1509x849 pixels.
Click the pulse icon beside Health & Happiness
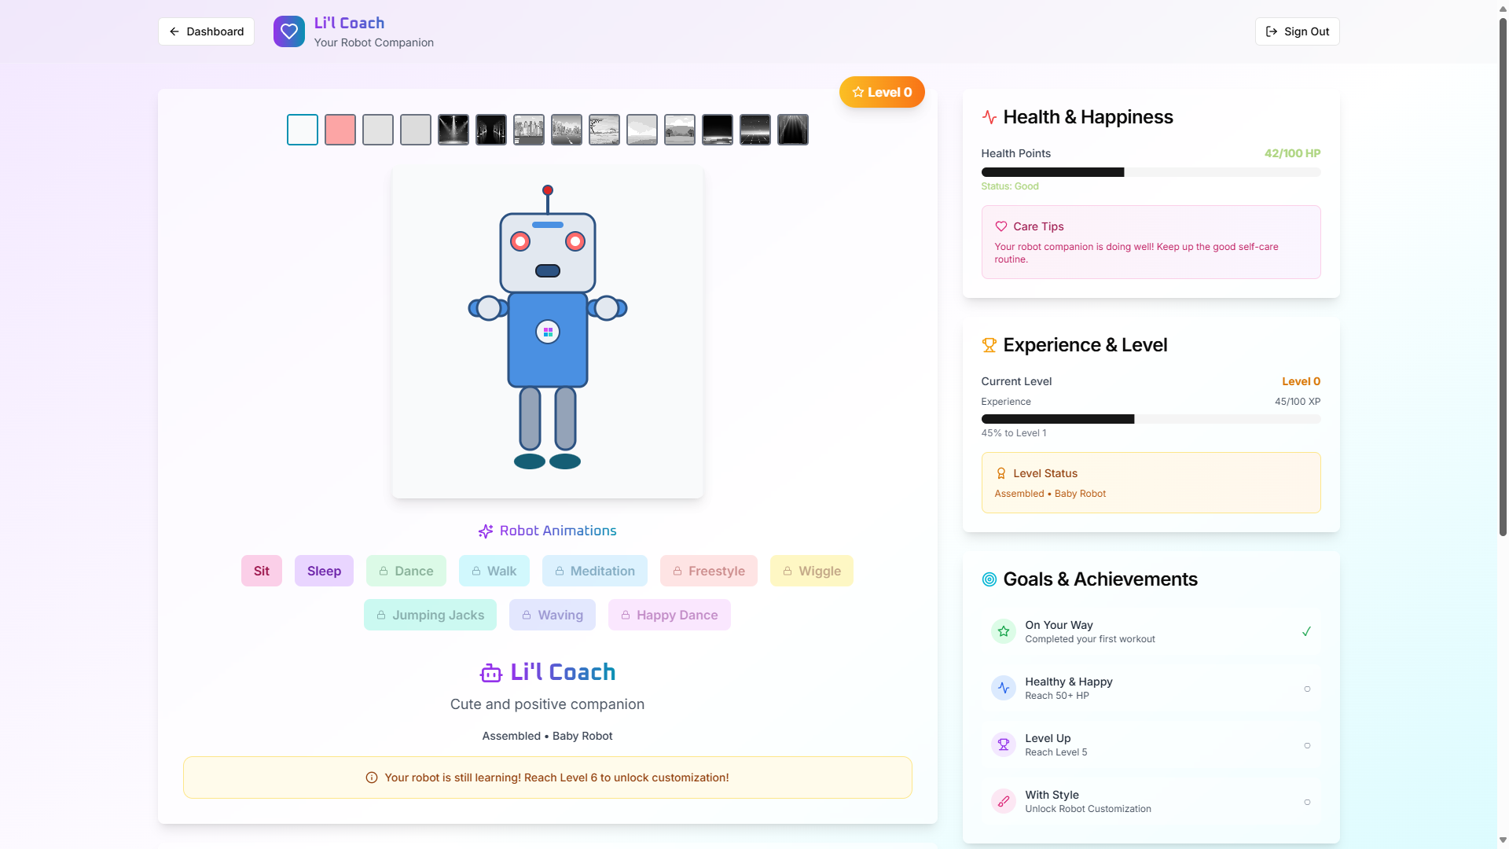989,117
